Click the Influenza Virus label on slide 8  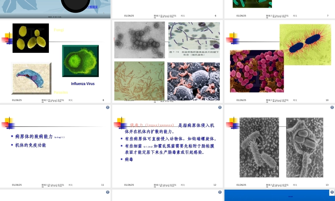pyautogui.click(x=82, y=83)
